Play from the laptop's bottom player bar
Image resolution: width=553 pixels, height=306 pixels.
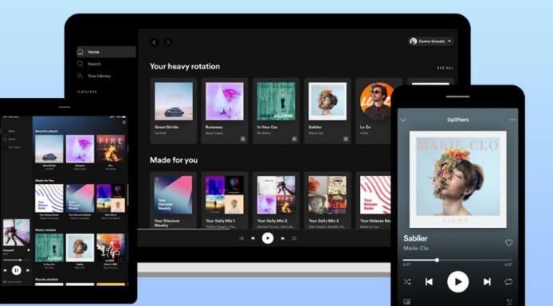(268, 238)
